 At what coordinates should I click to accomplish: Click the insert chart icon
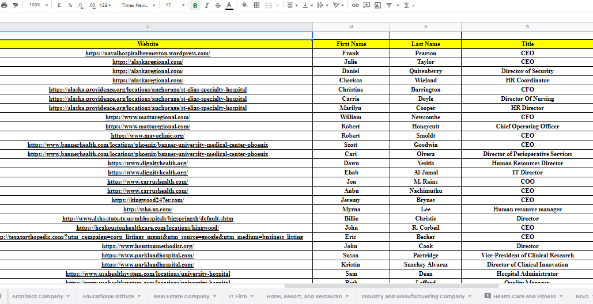pyautogui.click(x=377, y=5)
